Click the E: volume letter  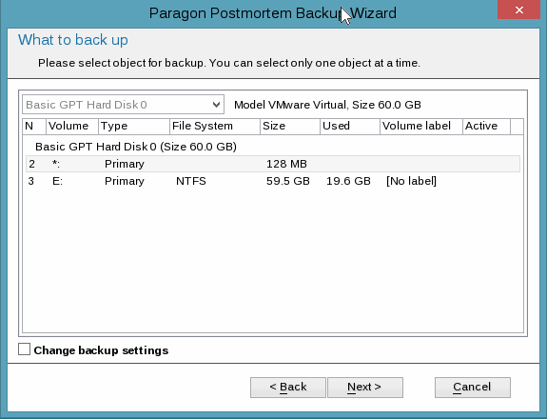point(58,181)
